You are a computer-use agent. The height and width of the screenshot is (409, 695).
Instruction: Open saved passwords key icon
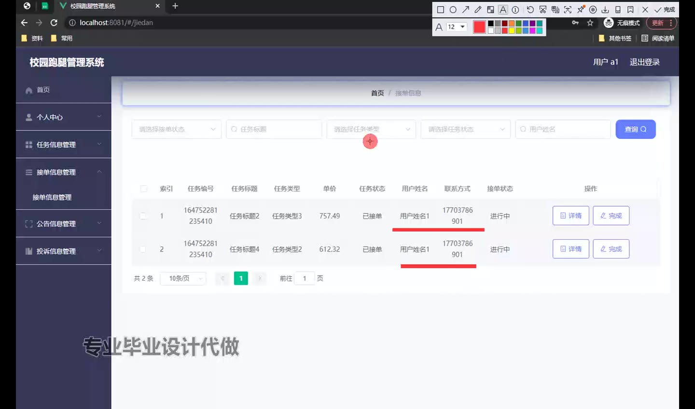click(x=575, y=23)
